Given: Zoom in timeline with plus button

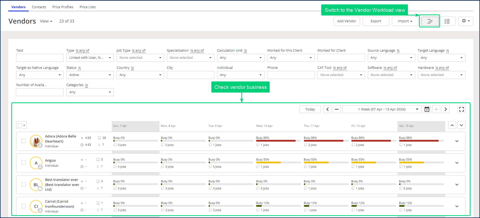Looking at the screenshot, I should coord(436,109).
